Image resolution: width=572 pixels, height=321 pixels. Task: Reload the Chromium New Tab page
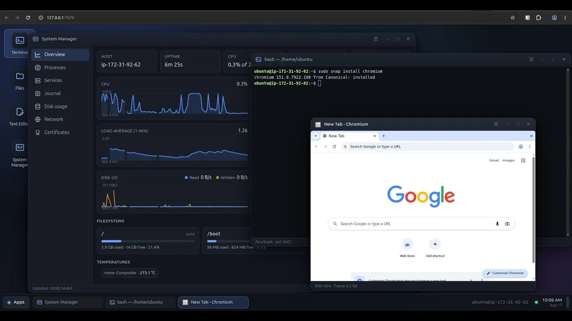click(334, 146)
